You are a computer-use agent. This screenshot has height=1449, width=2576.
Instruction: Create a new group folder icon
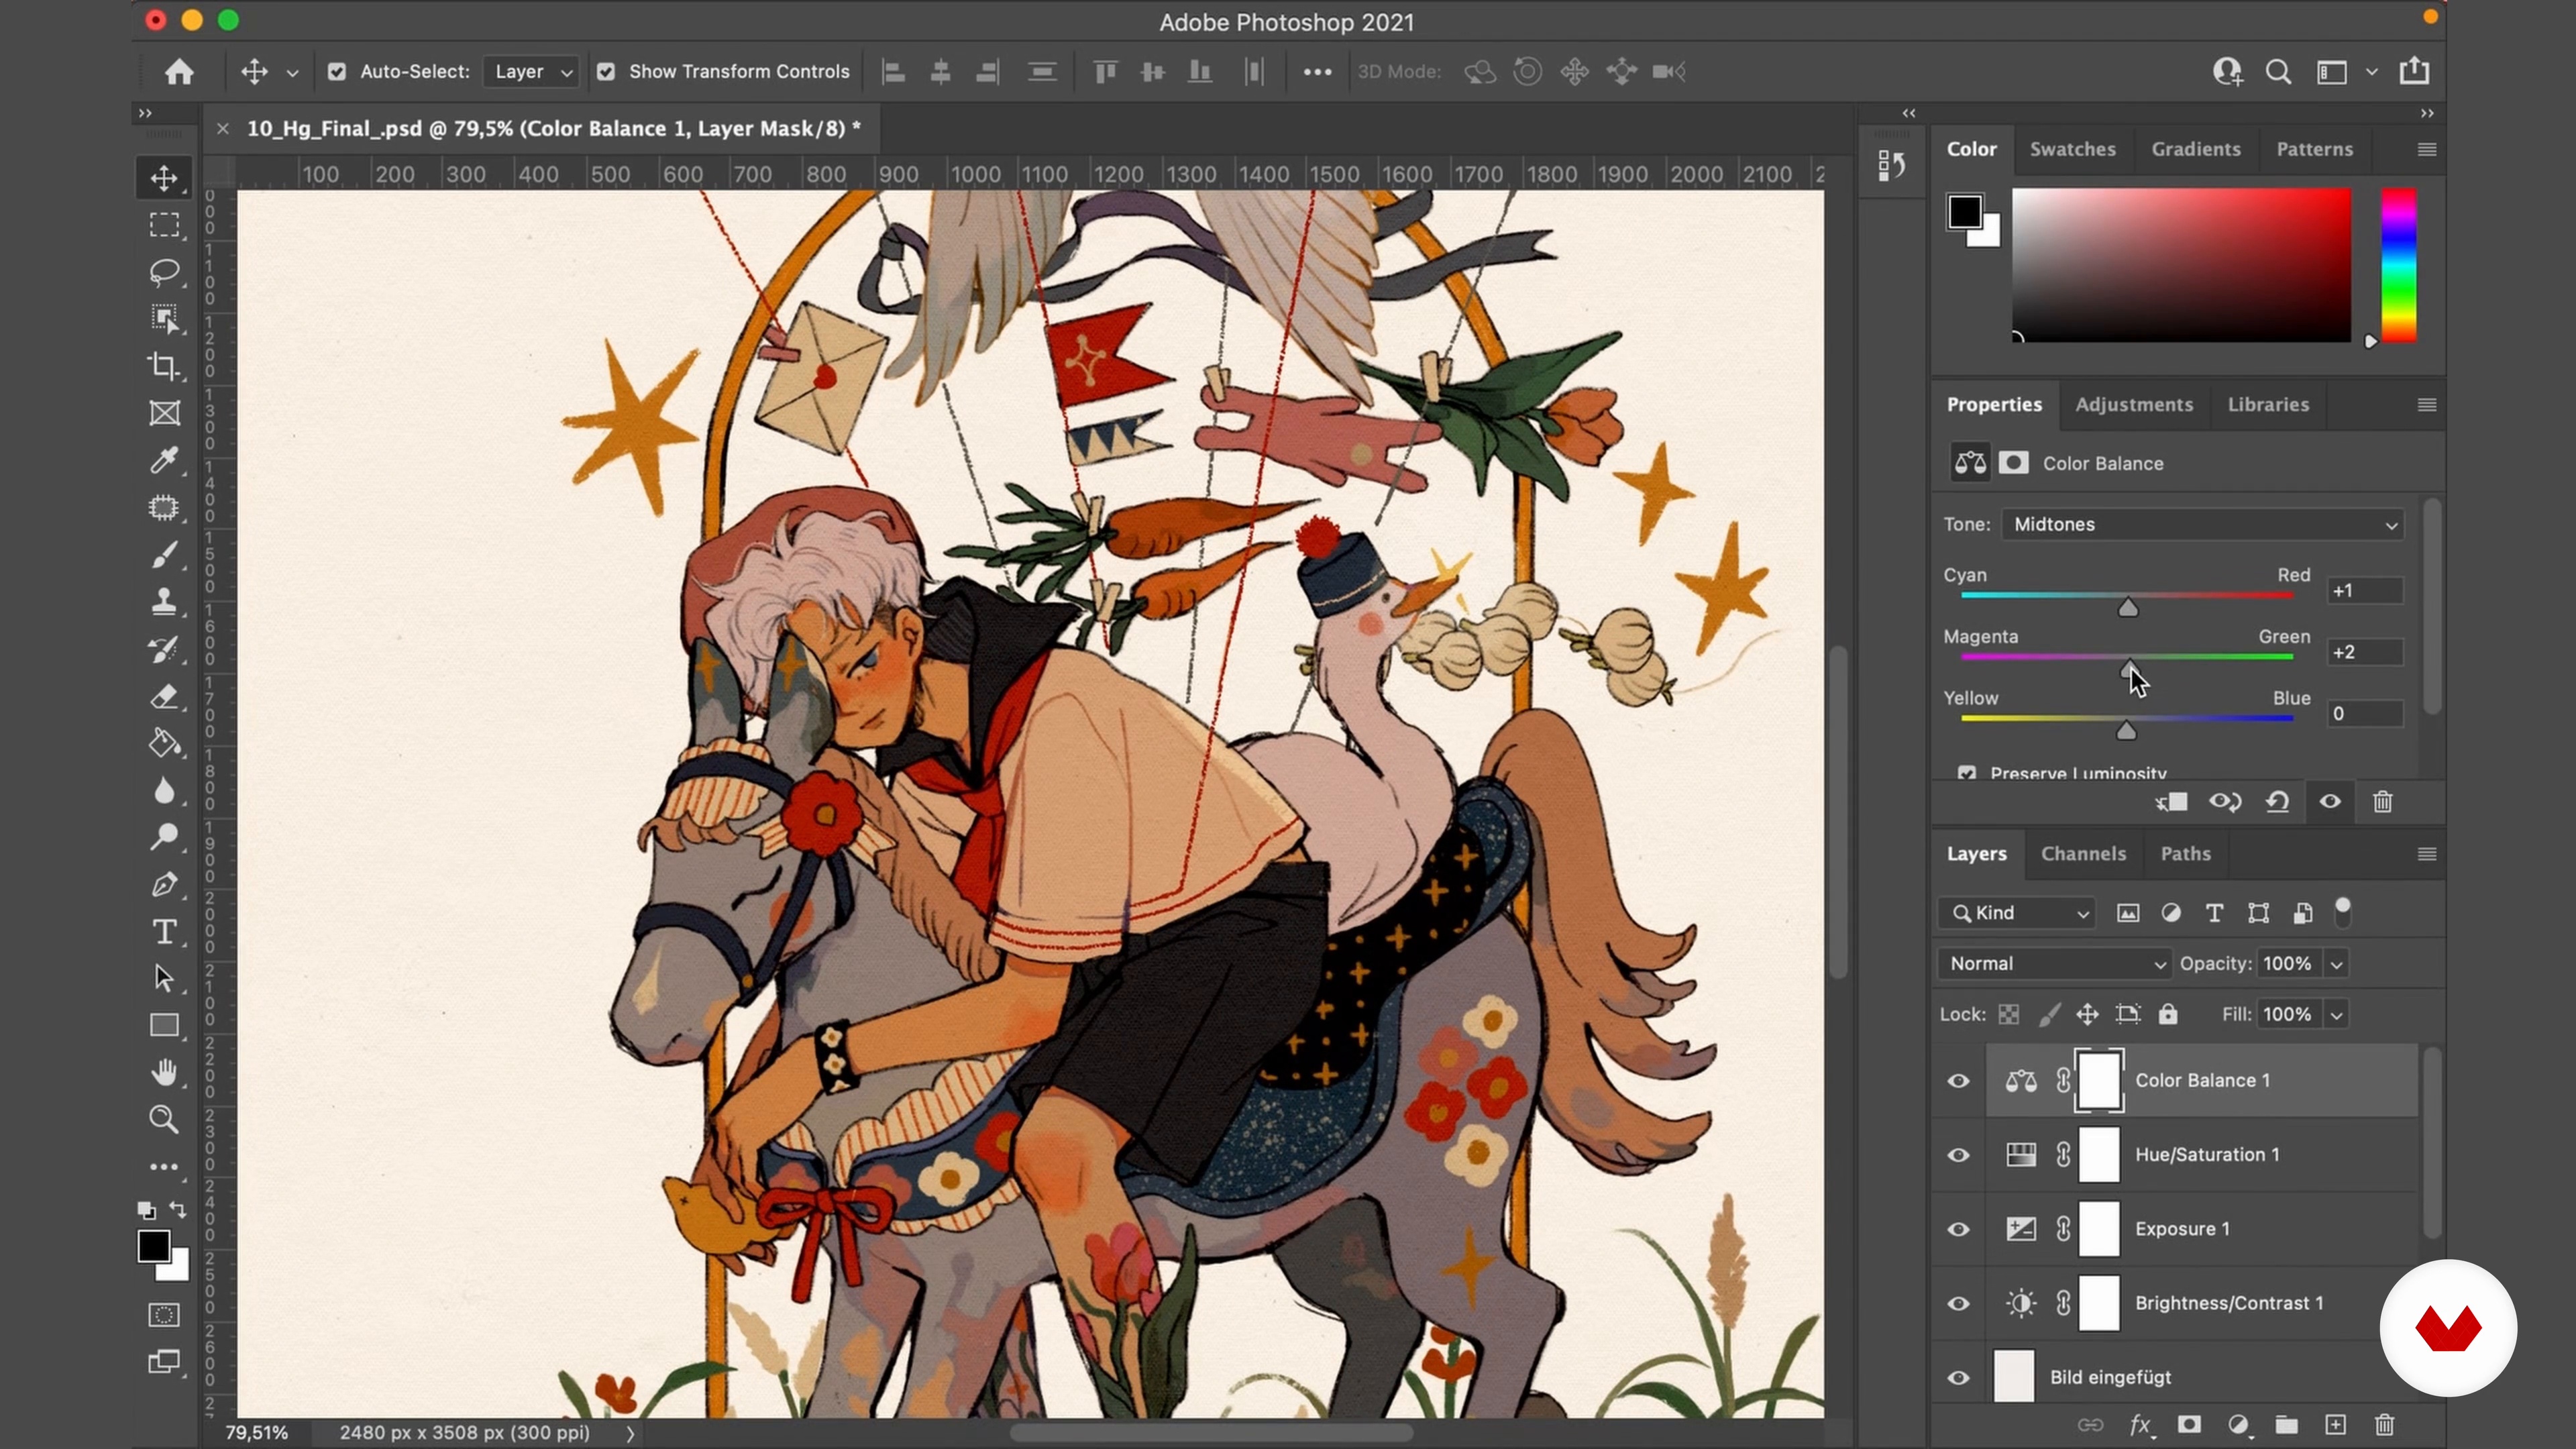2287,1425
